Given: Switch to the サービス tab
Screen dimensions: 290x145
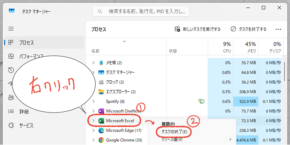Looking at the screenshot, I should pyautogui.click(x=44, y=125).
